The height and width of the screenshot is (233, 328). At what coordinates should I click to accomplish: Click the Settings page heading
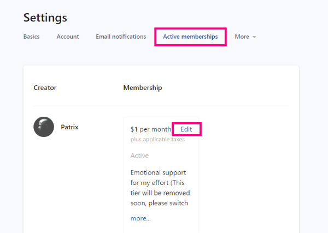(45, 18)
